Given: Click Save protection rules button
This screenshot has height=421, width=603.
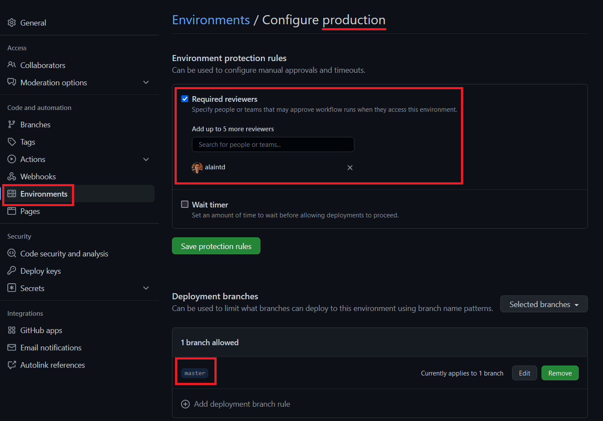Looking at the screenshot, I should [216, 246].
